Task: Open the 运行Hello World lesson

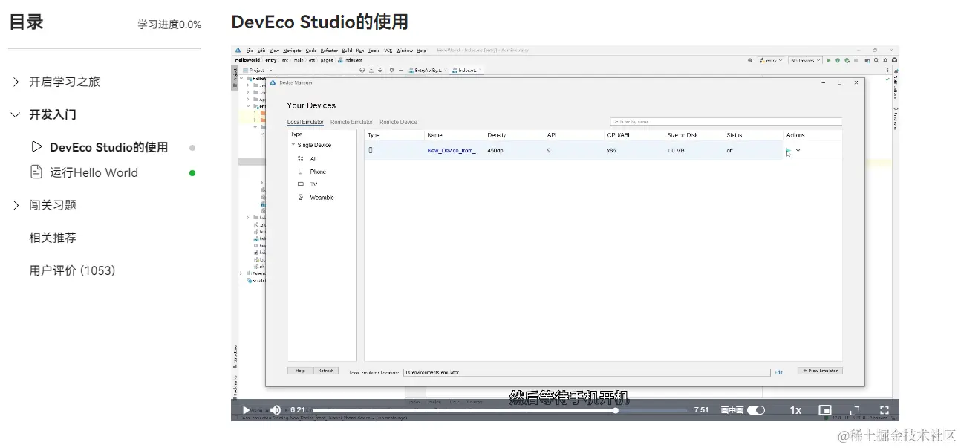Action: point(94,172)
